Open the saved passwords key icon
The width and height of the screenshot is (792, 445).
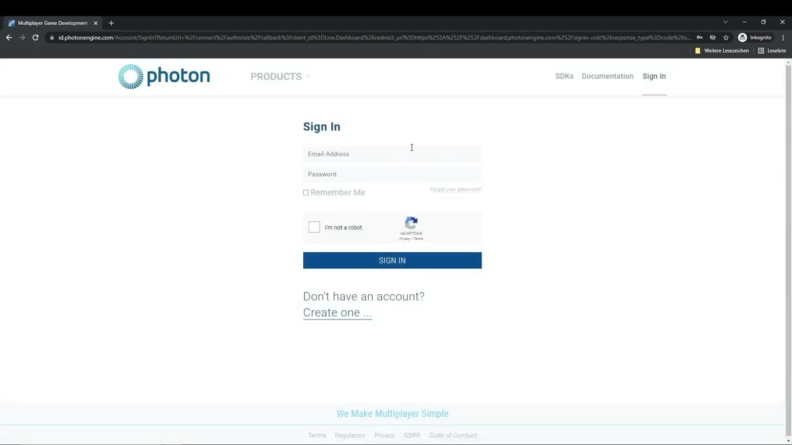click(699, 38)
